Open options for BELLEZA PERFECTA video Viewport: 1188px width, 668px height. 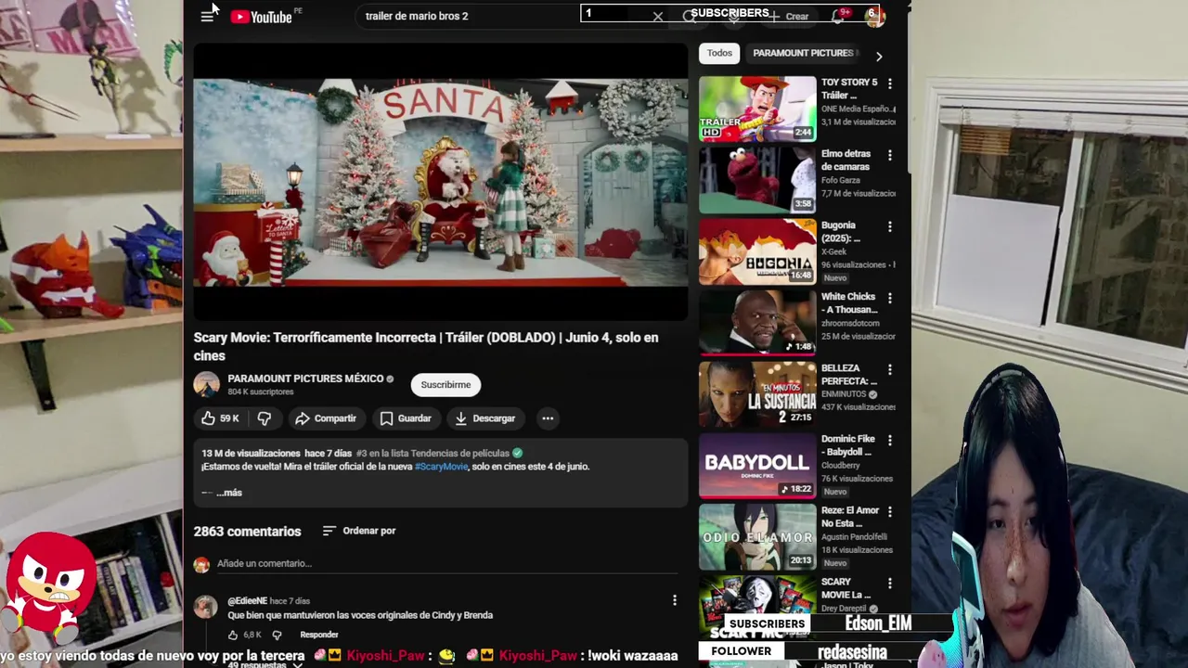[890, 369]
